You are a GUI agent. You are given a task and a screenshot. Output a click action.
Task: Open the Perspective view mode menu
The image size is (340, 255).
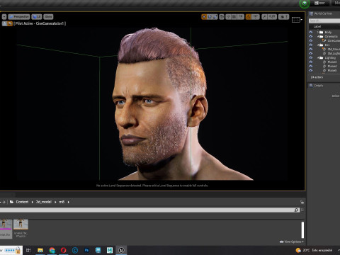click(19, 17)
